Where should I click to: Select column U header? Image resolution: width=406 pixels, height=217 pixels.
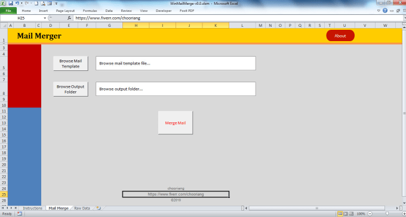point(345,26)
